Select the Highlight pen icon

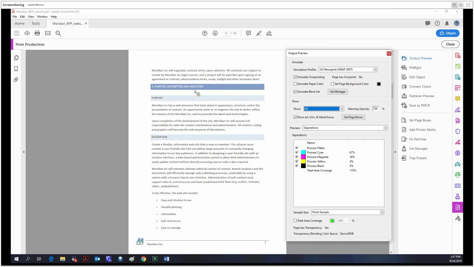(259, 33)
